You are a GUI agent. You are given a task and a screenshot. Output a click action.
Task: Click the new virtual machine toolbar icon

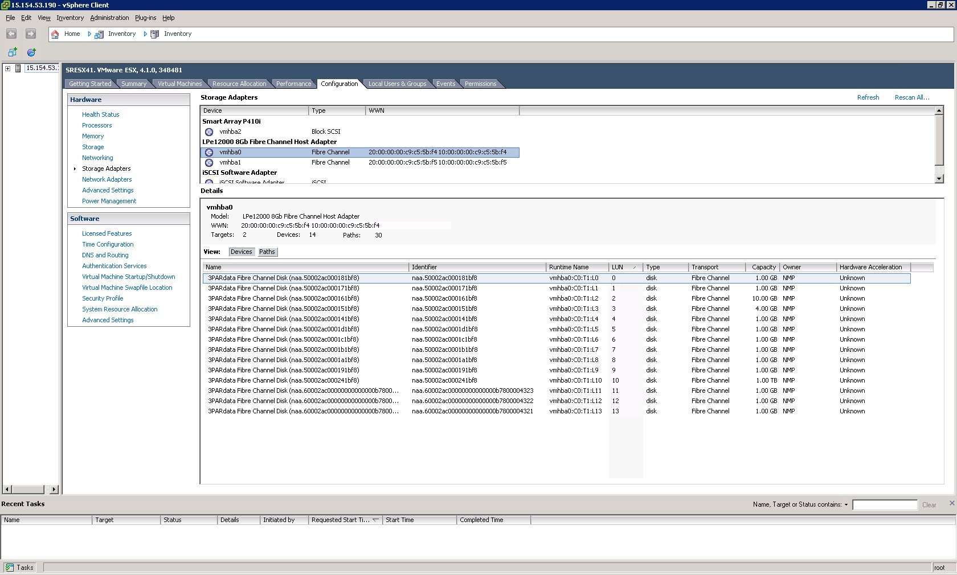[x=13, y=52]
